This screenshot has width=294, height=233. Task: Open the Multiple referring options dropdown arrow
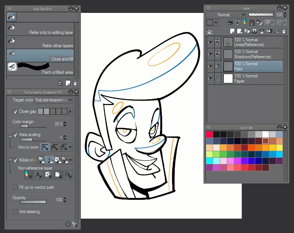70,160
